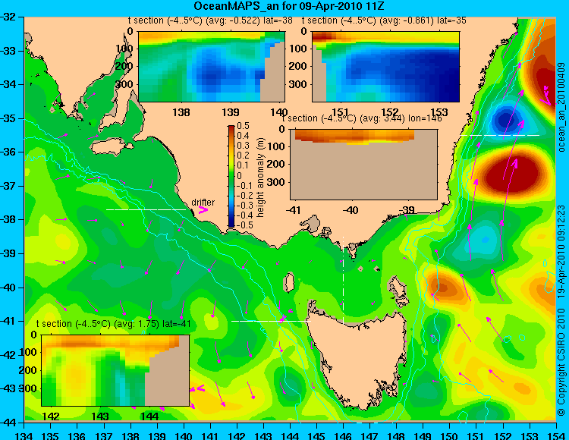
Task: Open the lon=146 temperature section inset plot
Action: pos(363,165)
